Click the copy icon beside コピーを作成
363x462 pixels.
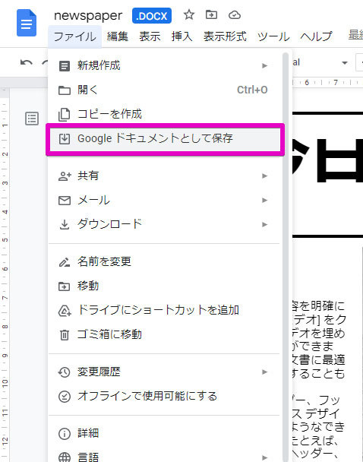click(65, 115)
